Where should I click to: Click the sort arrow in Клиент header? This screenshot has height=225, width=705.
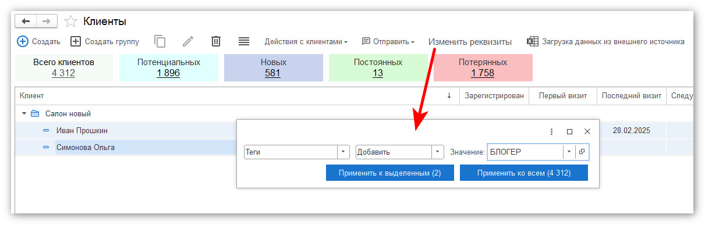[449, 96]
